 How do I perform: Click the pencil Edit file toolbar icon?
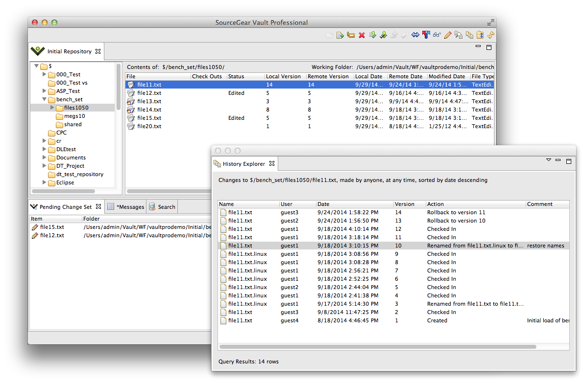(x=448, y=35)
